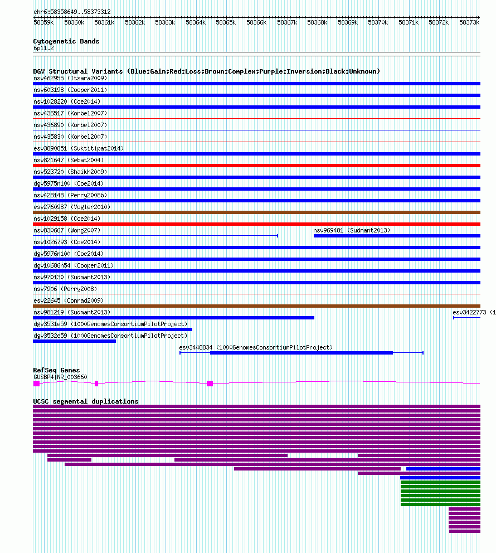Click the brown bar under esv2760987 (Vogler2010)
The height and width of the screenshot is (553, 496).
click(256, 212)
